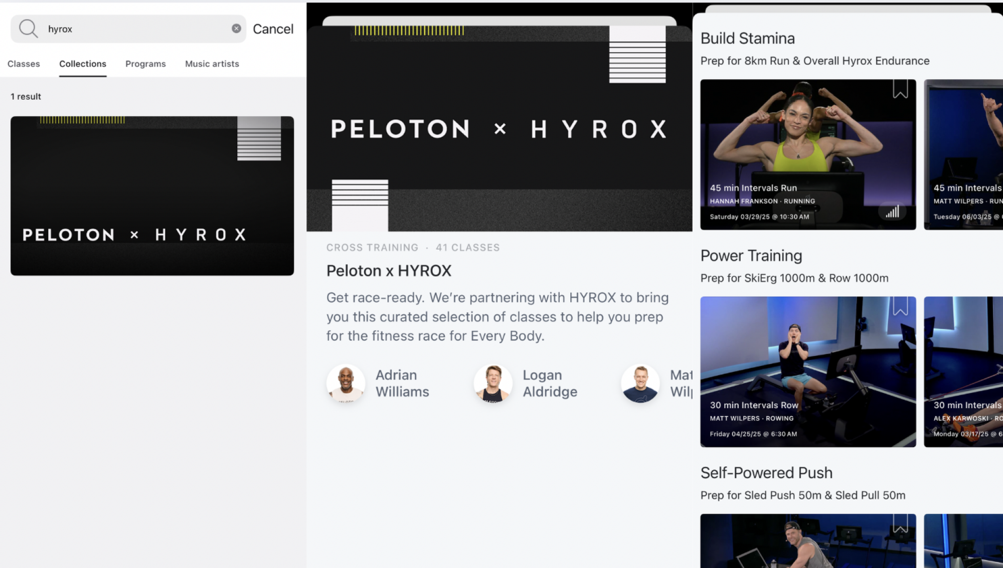Image resolution: width=1003 pixels, height=568 pixels.
Task: Bookmark the 30 min Intervals Row class
Action: coord(900,306)
